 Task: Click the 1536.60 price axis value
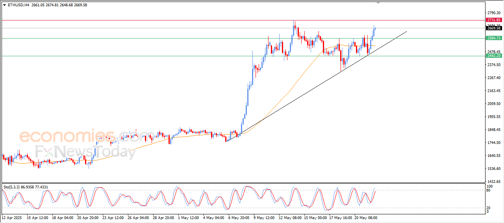tap(493, 169)
